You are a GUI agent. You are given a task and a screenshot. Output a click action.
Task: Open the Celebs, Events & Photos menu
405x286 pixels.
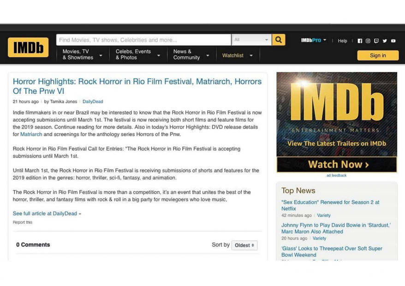pyautogui.click(x=137, y=55)
